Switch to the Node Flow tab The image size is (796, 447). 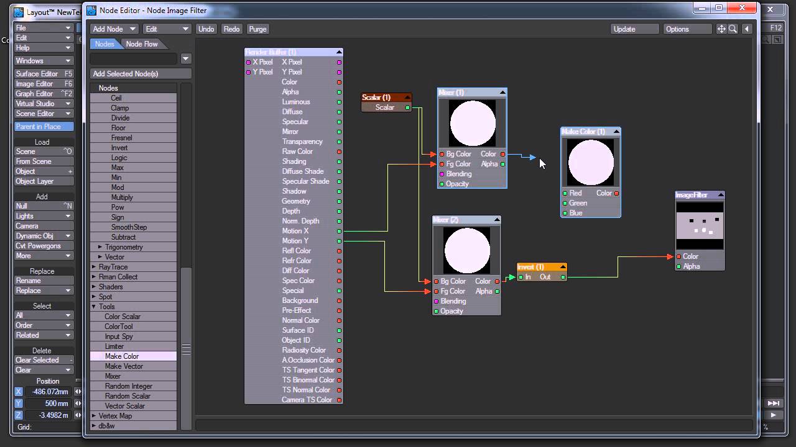pyautogui.click(x=142, y=44)
